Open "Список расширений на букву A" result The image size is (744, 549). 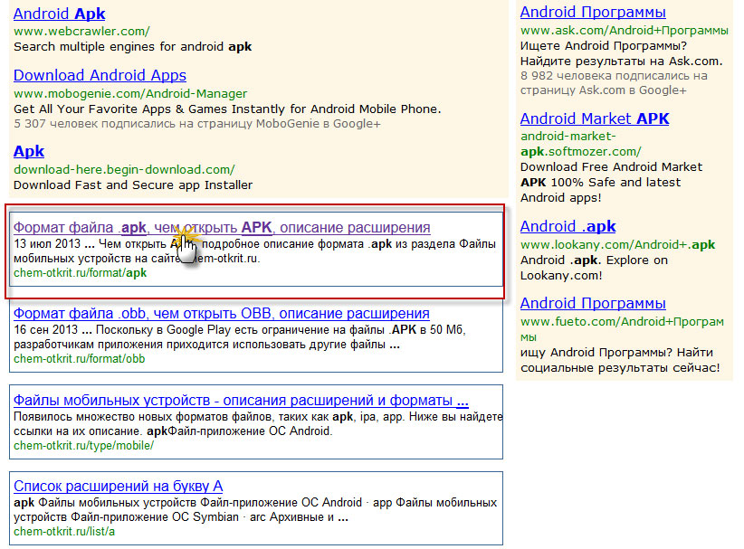tap(118, 486)
